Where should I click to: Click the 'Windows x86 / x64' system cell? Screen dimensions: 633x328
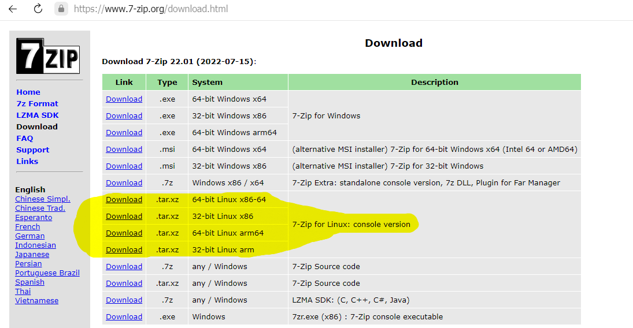[238, 182]
